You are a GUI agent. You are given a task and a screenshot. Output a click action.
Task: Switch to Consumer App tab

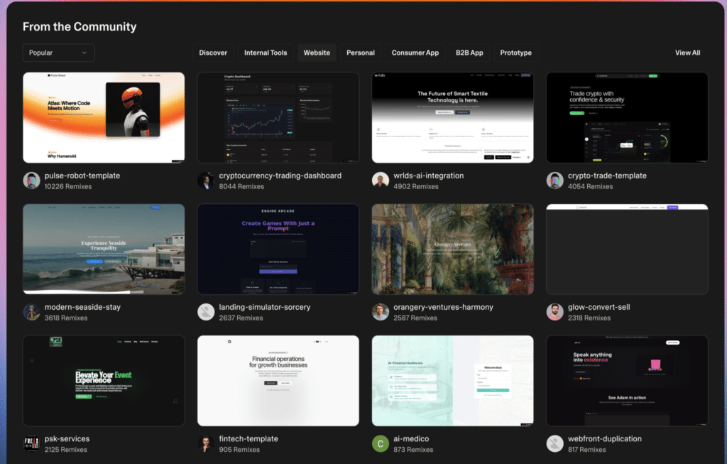pyautogui.click(x=415, y=53)
